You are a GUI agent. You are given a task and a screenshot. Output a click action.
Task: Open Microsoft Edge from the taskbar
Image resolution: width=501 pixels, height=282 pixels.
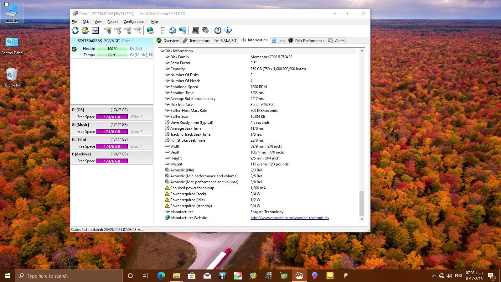[161, 276]
